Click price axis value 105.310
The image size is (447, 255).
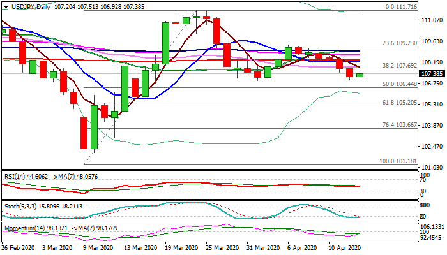click(x=432, y=104)
